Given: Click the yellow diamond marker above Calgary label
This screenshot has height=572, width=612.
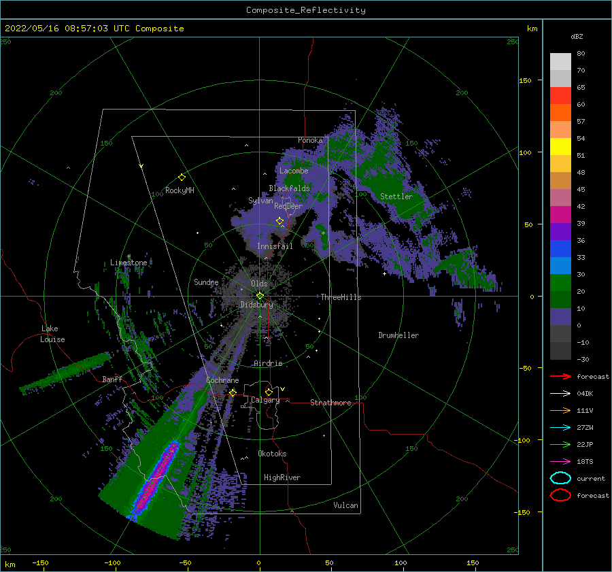Looking at the screenshot, I should coord(269,392).
